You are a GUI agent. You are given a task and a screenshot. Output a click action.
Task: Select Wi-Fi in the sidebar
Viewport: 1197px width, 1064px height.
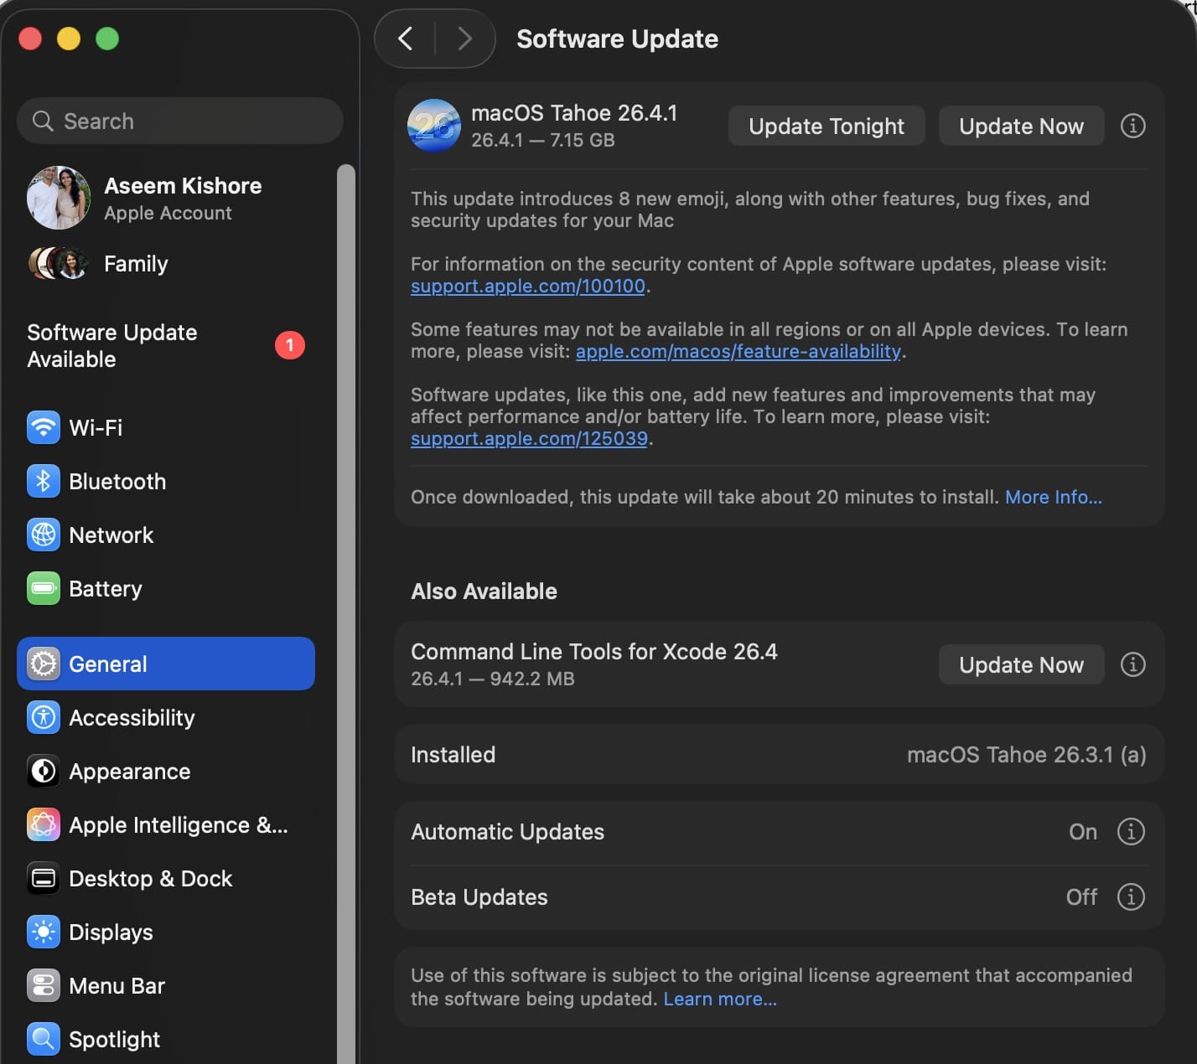pyautogui.click(x=166, y=427)
